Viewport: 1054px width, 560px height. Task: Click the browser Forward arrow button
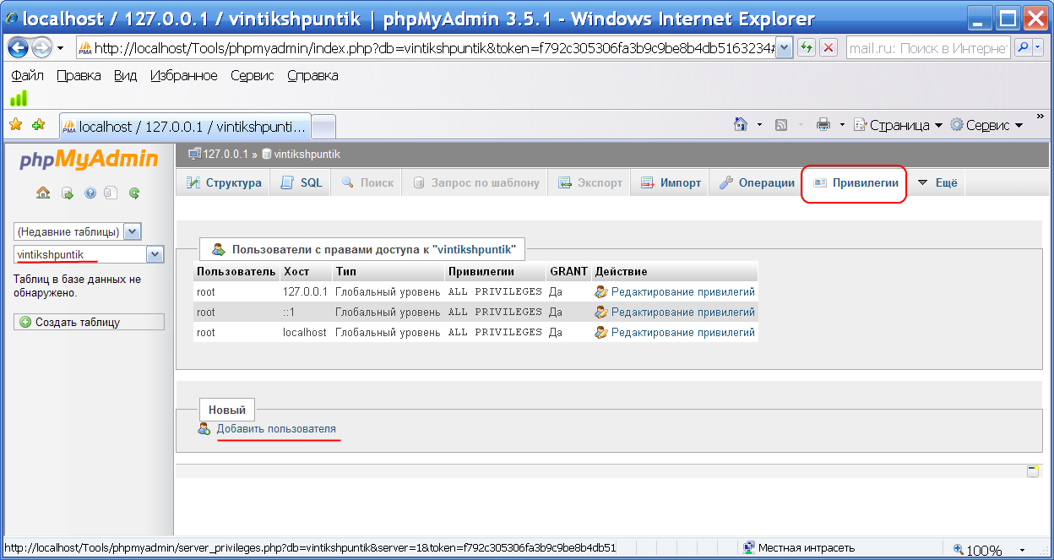point(41,48)
